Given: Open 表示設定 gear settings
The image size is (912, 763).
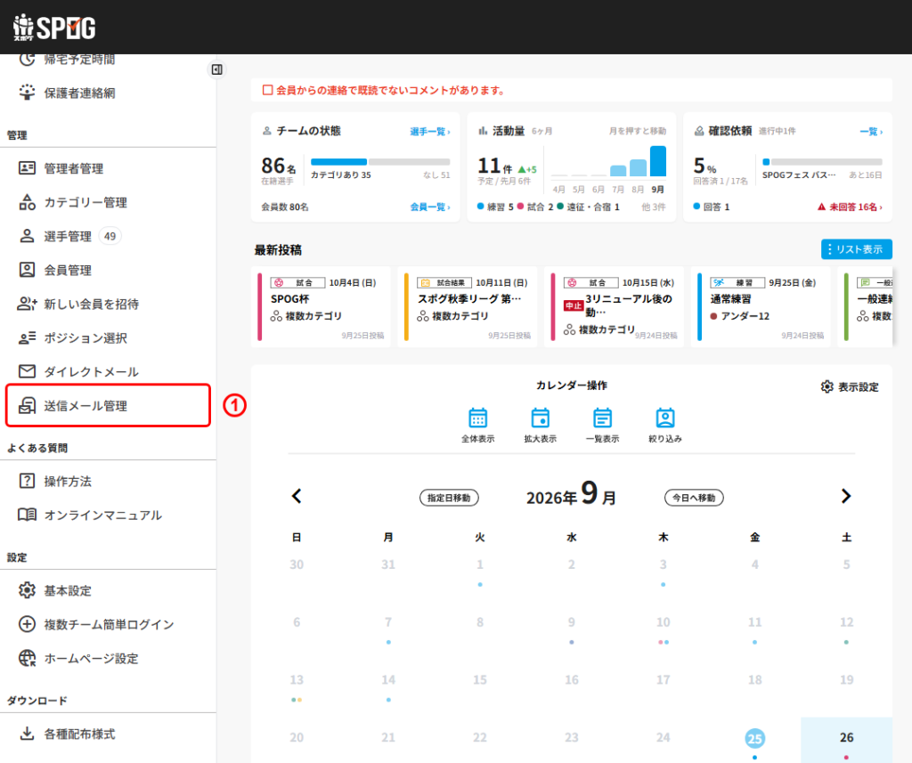Looking at the screenshot, I should click(x=849, y=386).
